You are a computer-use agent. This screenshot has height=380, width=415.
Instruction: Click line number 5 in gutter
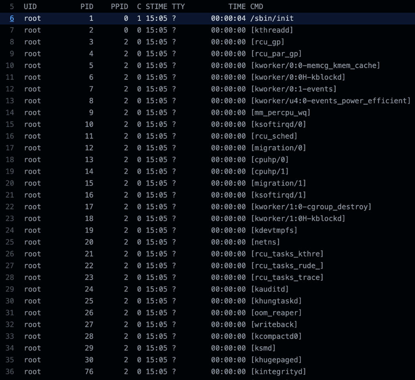pyautogui.click(x=12, y=7)
